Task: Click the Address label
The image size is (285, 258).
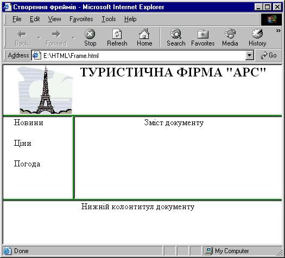Action: 18,55
